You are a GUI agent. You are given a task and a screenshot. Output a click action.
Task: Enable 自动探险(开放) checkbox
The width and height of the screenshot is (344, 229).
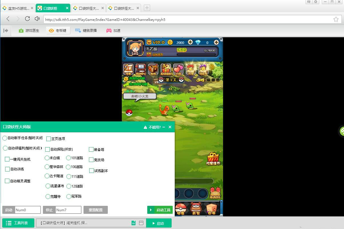pos(47,149)
